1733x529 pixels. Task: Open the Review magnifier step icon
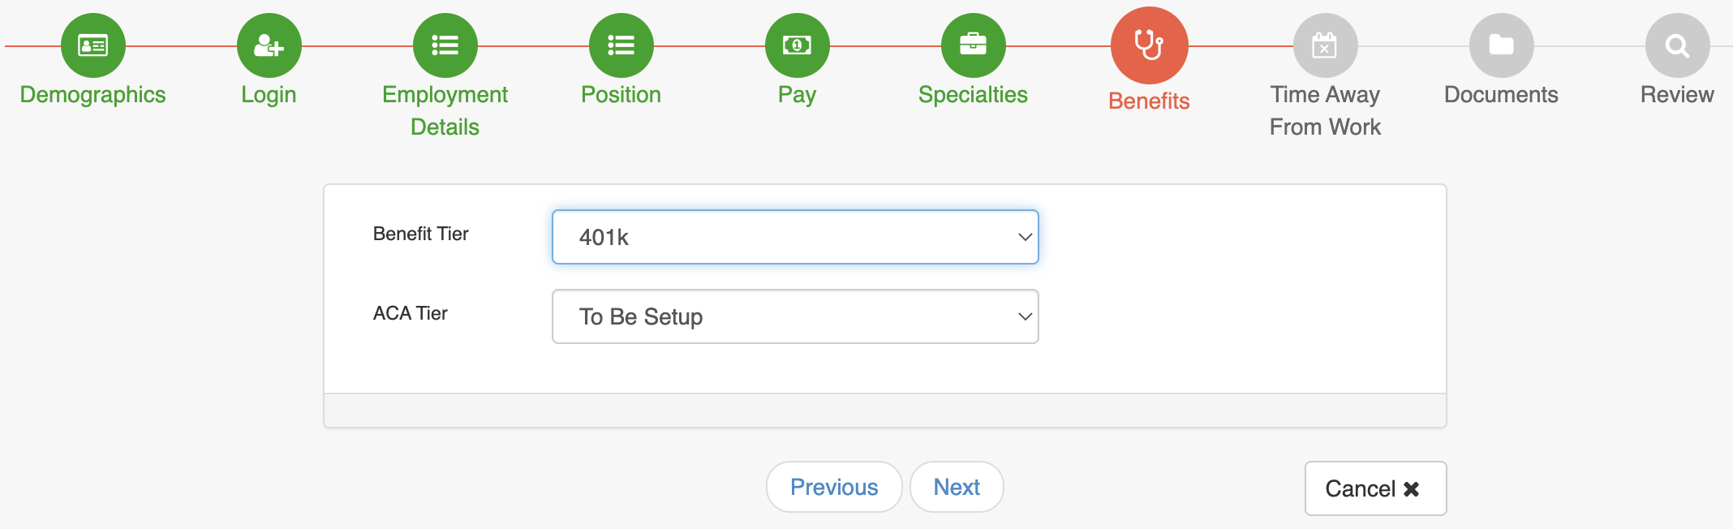[1675, 45]
